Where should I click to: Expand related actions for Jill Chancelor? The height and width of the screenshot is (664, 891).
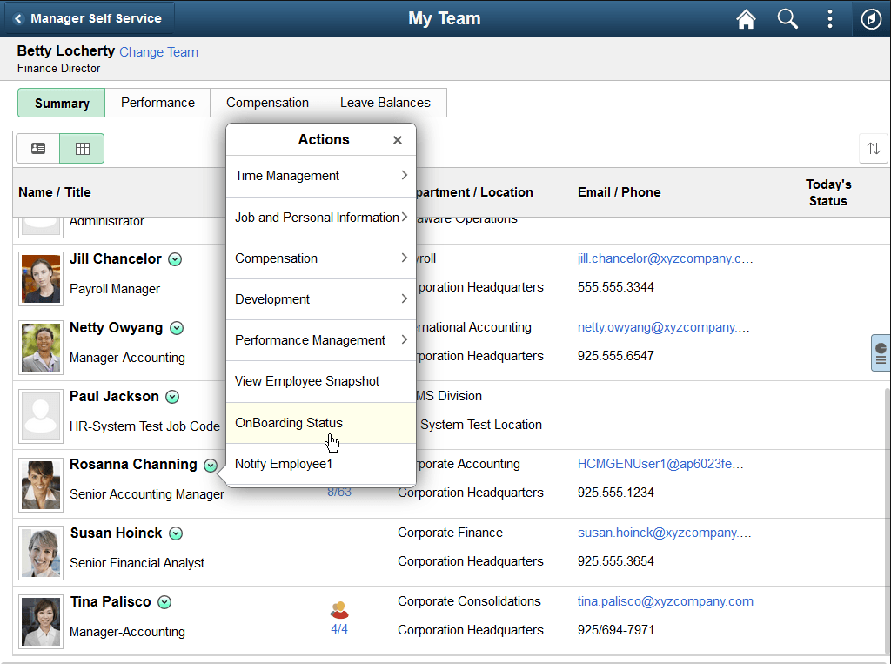tap(175, 259)
